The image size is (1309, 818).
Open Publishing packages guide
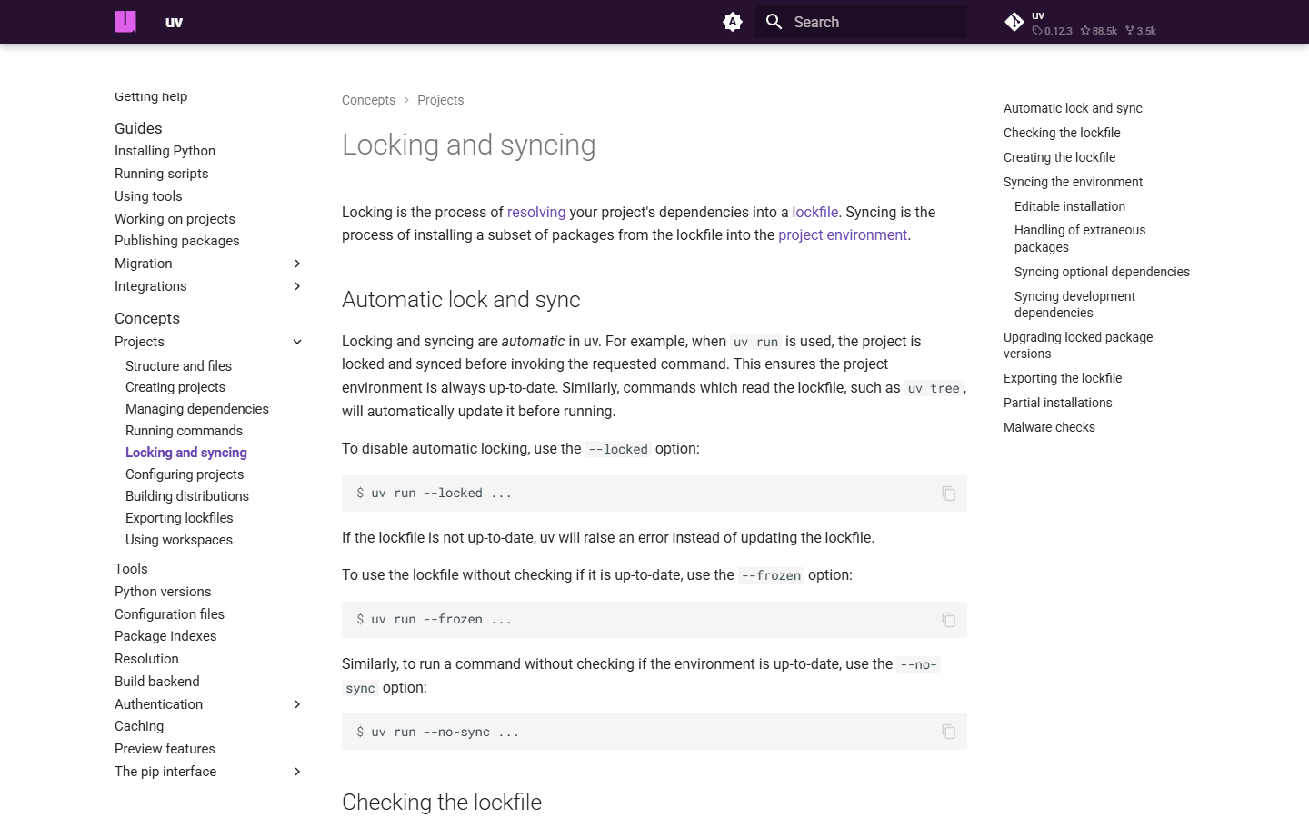(x=177, y=241)
